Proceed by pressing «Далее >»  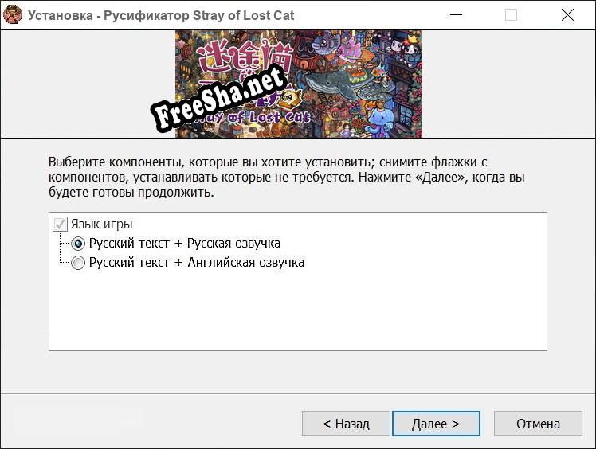pyautogui.click(x=435, y=424)
